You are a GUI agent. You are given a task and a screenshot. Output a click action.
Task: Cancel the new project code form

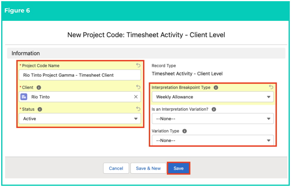point(116,168)
